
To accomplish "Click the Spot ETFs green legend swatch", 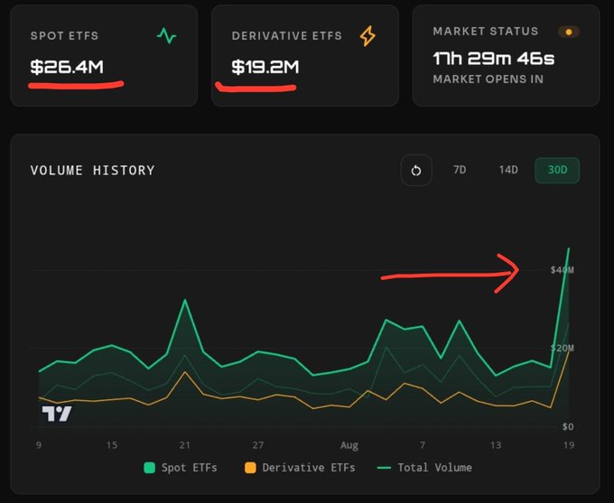I will (x=149, y=468).
